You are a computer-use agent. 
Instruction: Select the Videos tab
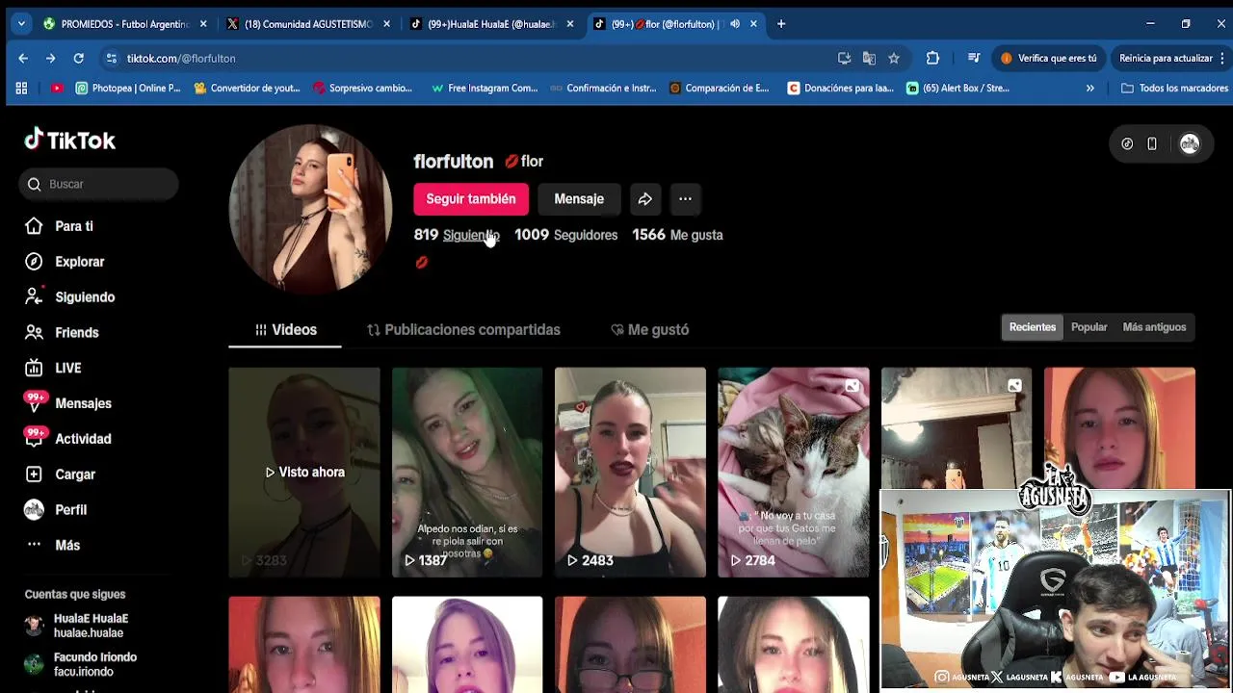(285, 330)
